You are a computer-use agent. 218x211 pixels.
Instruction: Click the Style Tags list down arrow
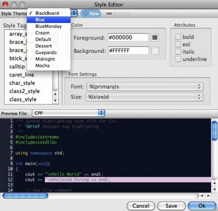tap(55, 100)
